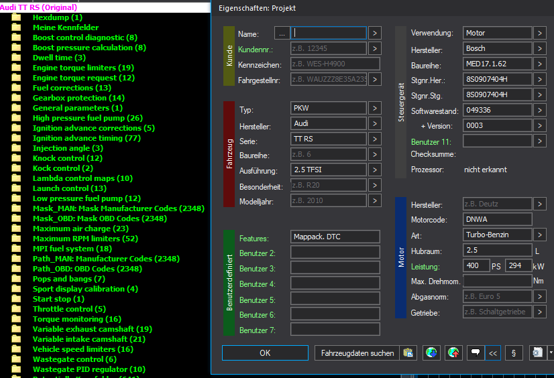Viewport: 554px width, 378px height.
Task: Open the arrow next to Kundennr. field
Action: 374,48
